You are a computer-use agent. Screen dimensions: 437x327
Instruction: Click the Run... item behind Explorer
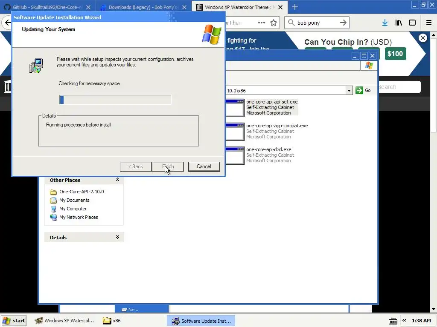coord(131,310)
